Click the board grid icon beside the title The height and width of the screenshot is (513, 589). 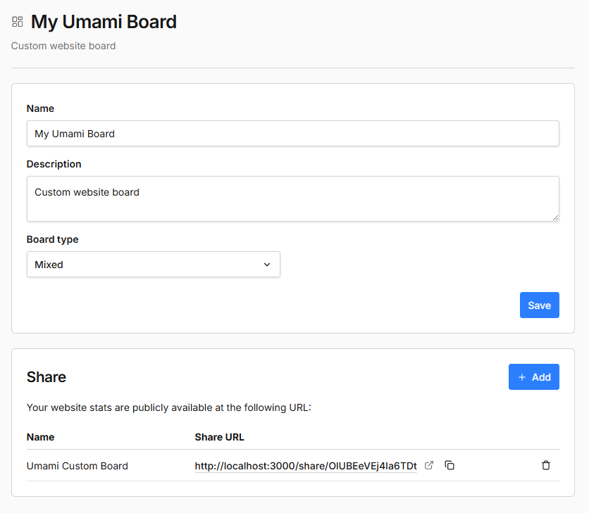coord(18,22)
